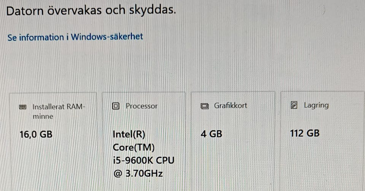Screen dimensions: 365x191
Task: Click the Intel(R) processor name line
Action: (x=129, y=134)
